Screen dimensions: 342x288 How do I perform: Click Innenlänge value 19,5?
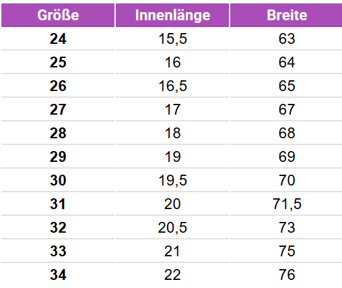pyautogui.click(x=172, y=180)
